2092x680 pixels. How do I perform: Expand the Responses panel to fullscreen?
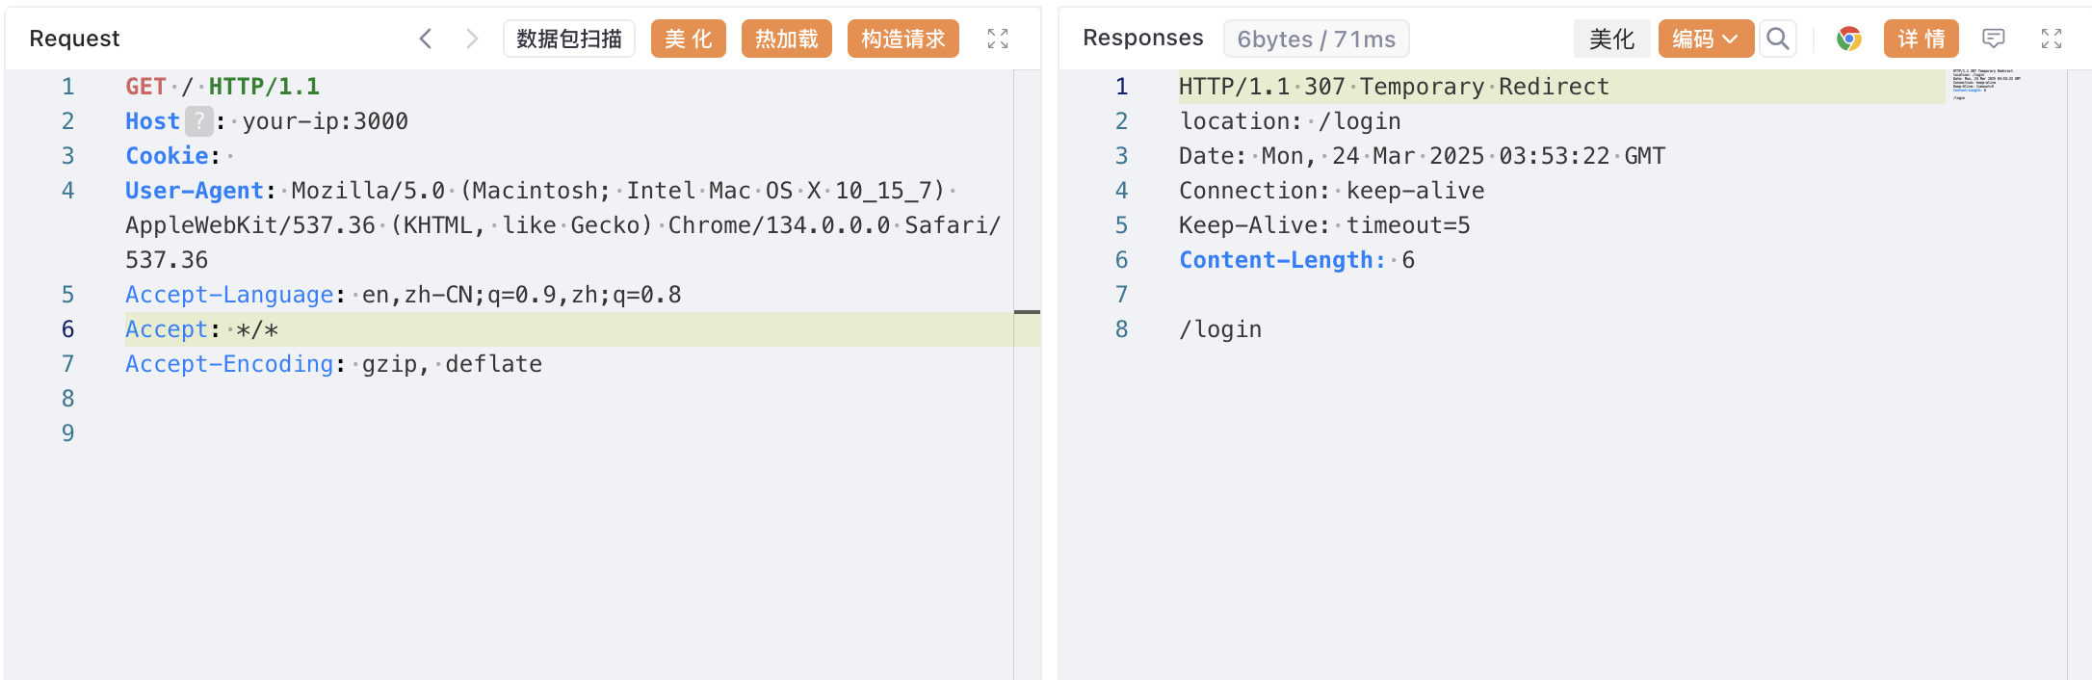2051,39
